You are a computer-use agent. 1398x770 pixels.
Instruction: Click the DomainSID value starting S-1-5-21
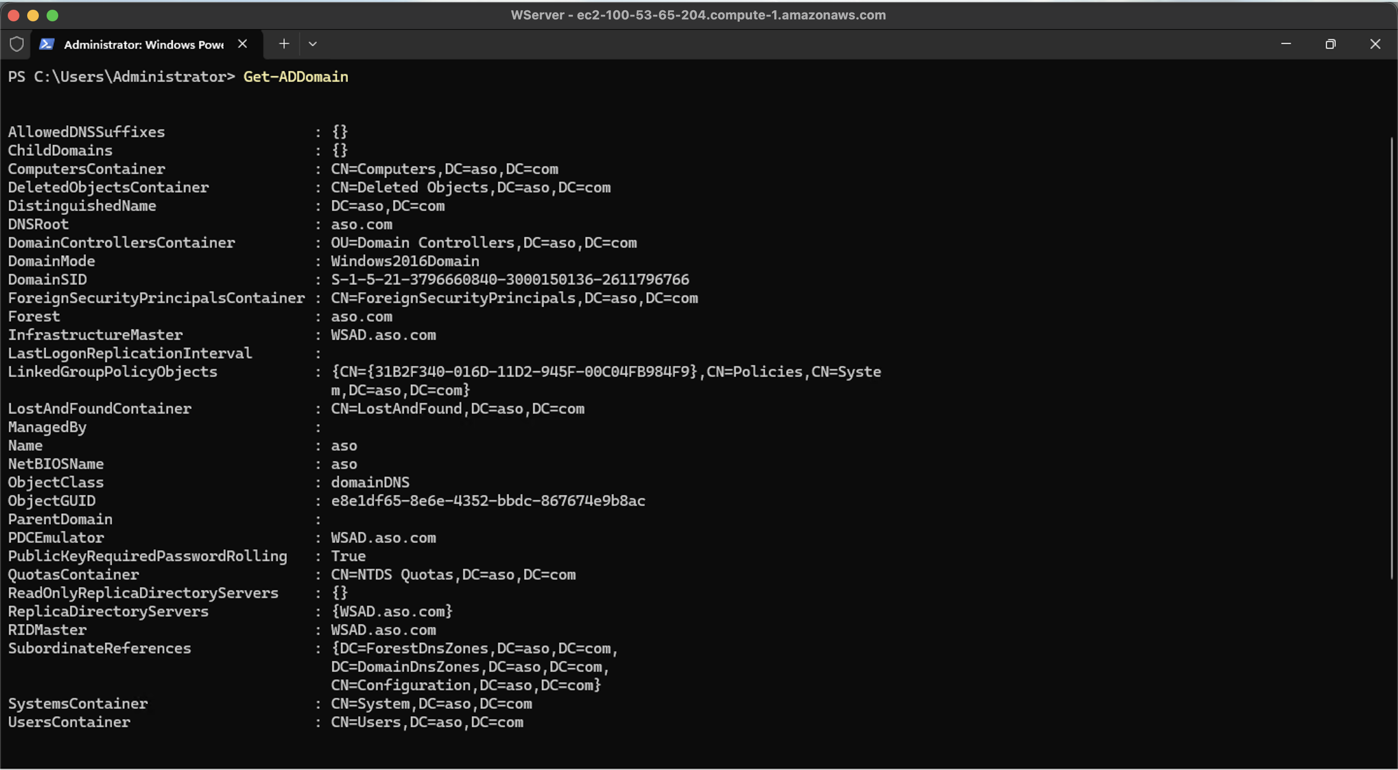click(510, 280)
